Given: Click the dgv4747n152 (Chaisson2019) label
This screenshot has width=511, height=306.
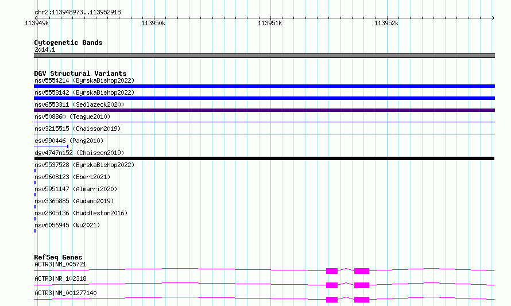Looking at the screenshot, I should [79, 153].
